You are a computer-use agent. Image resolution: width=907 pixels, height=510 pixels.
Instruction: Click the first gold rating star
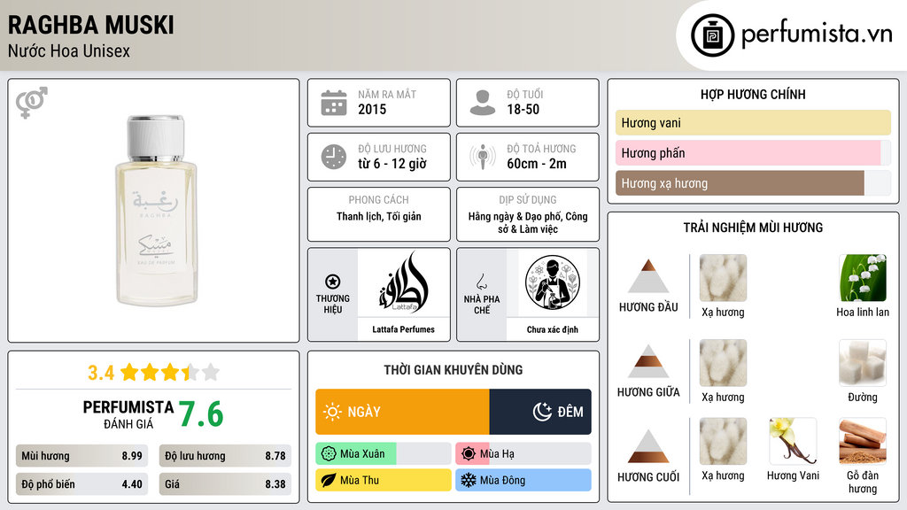129,372
